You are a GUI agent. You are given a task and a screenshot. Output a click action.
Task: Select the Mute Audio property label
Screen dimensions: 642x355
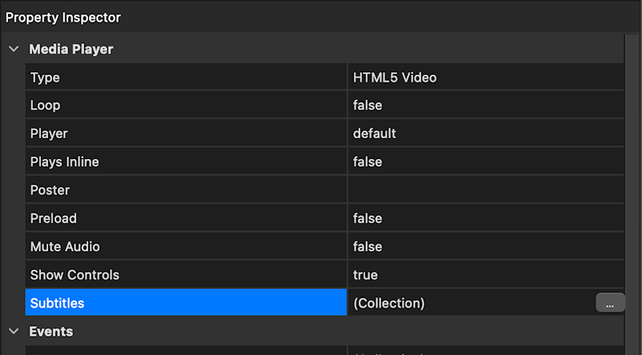(65, 247)
